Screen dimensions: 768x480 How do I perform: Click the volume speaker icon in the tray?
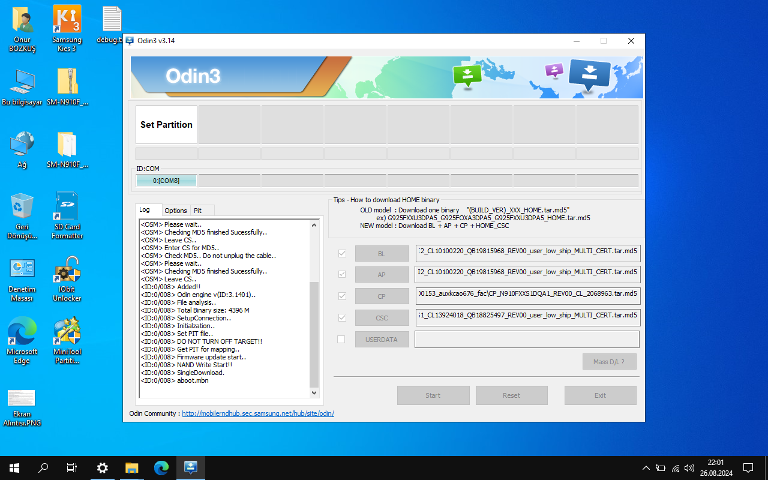pyautogui.click(x=689, y=468)
